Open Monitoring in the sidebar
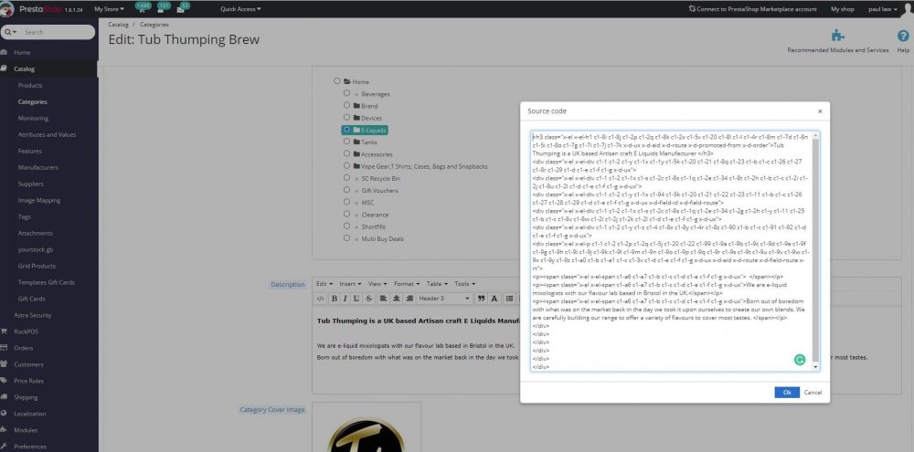Viewport: 914px width, 452px height. (33, 118)
